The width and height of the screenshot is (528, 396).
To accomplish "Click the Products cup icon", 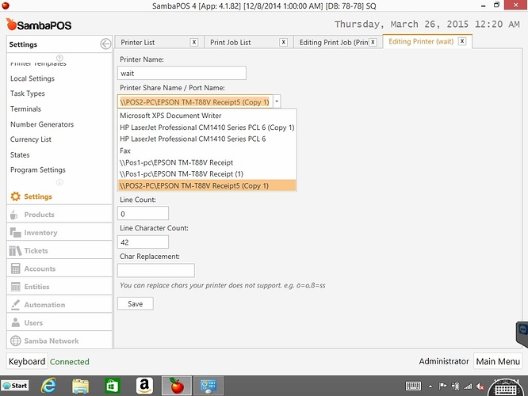I will tap(14, 215).
